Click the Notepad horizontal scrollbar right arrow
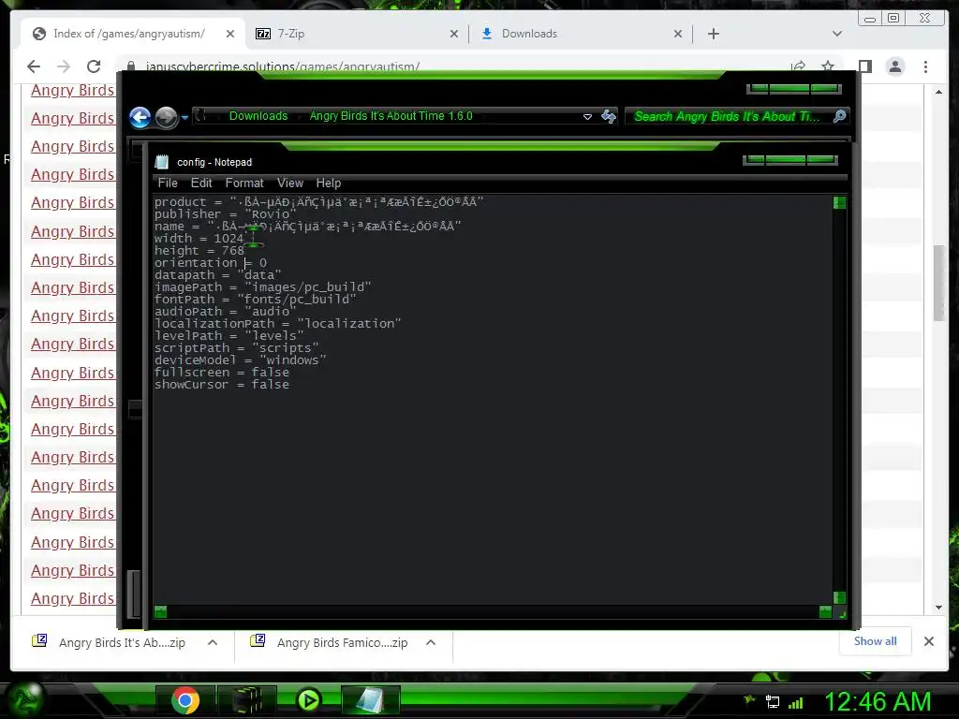 click(825, 611)
